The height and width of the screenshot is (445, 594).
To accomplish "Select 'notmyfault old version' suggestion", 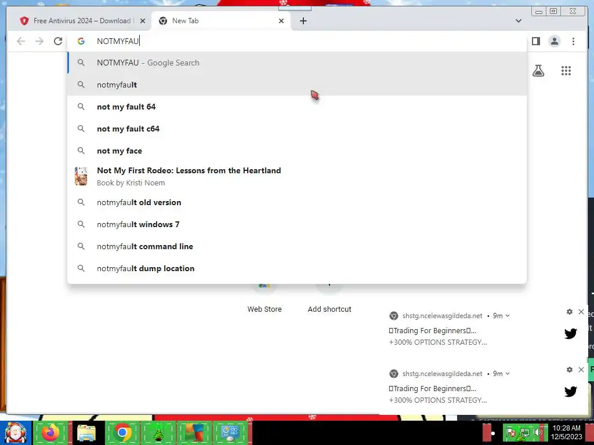I will [x=297, y=202].
